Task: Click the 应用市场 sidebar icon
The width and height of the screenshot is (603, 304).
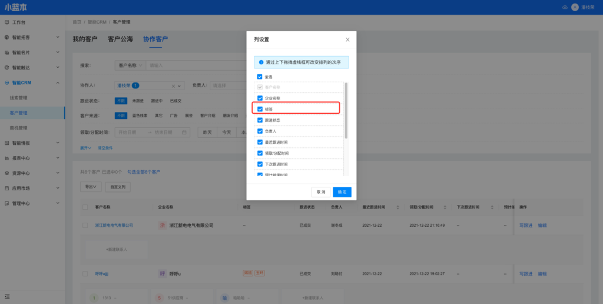Action: (6, 188)
